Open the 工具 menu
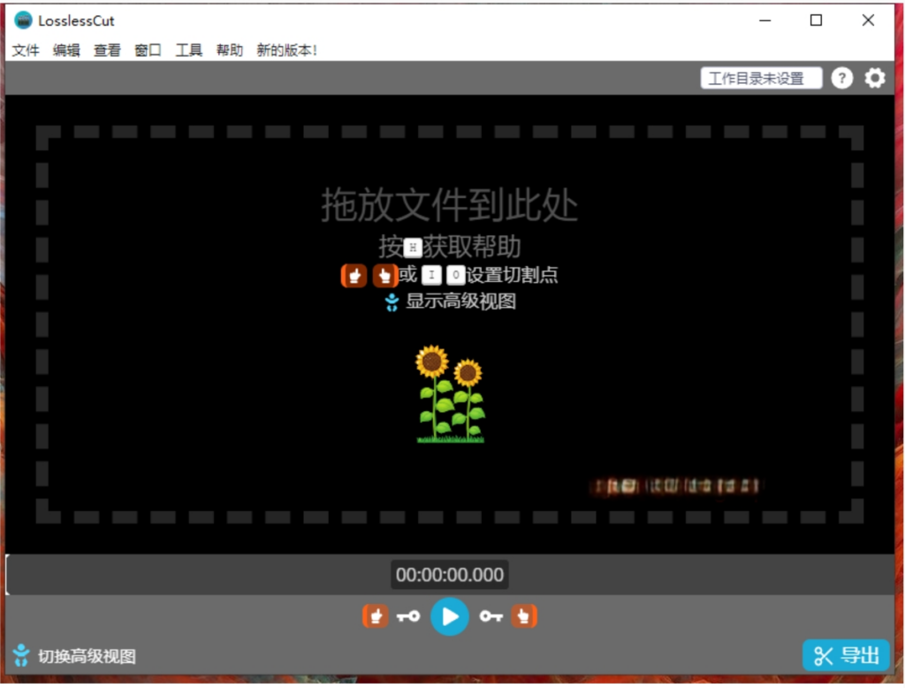The image size is (905, 688). (189, 50)
